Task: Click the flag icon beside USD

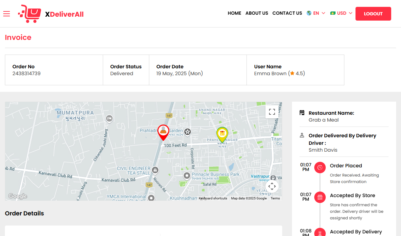Action: (333, 13)
